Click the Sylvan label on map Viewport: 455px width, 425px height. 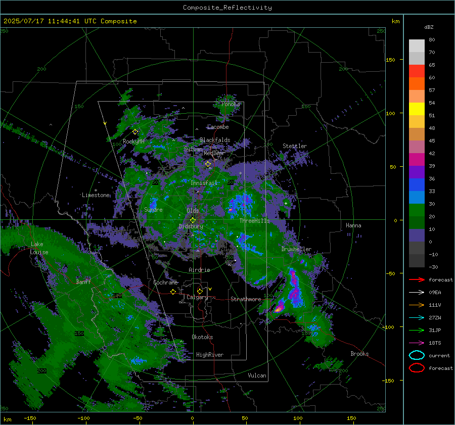coord(193,149)
